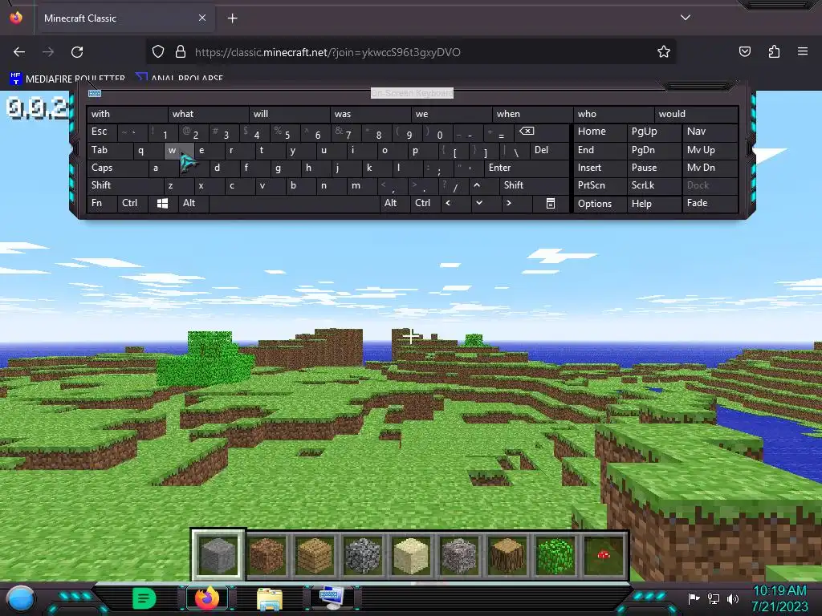This screenshot has width=822, height=616.
Task: Choose the suggestion word 'when'
Action: [533, 114]
